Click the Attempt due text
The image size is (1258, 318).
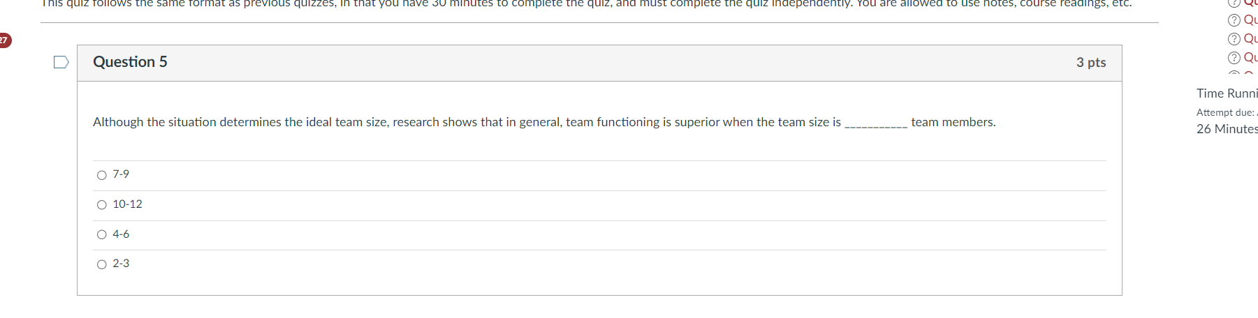[x=1225, y=112]
